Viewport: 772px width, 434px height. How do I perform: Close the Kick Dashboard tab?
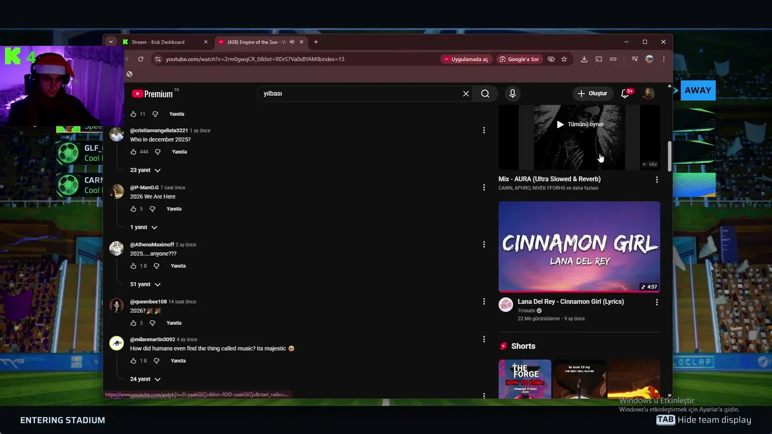click(206, 42)
